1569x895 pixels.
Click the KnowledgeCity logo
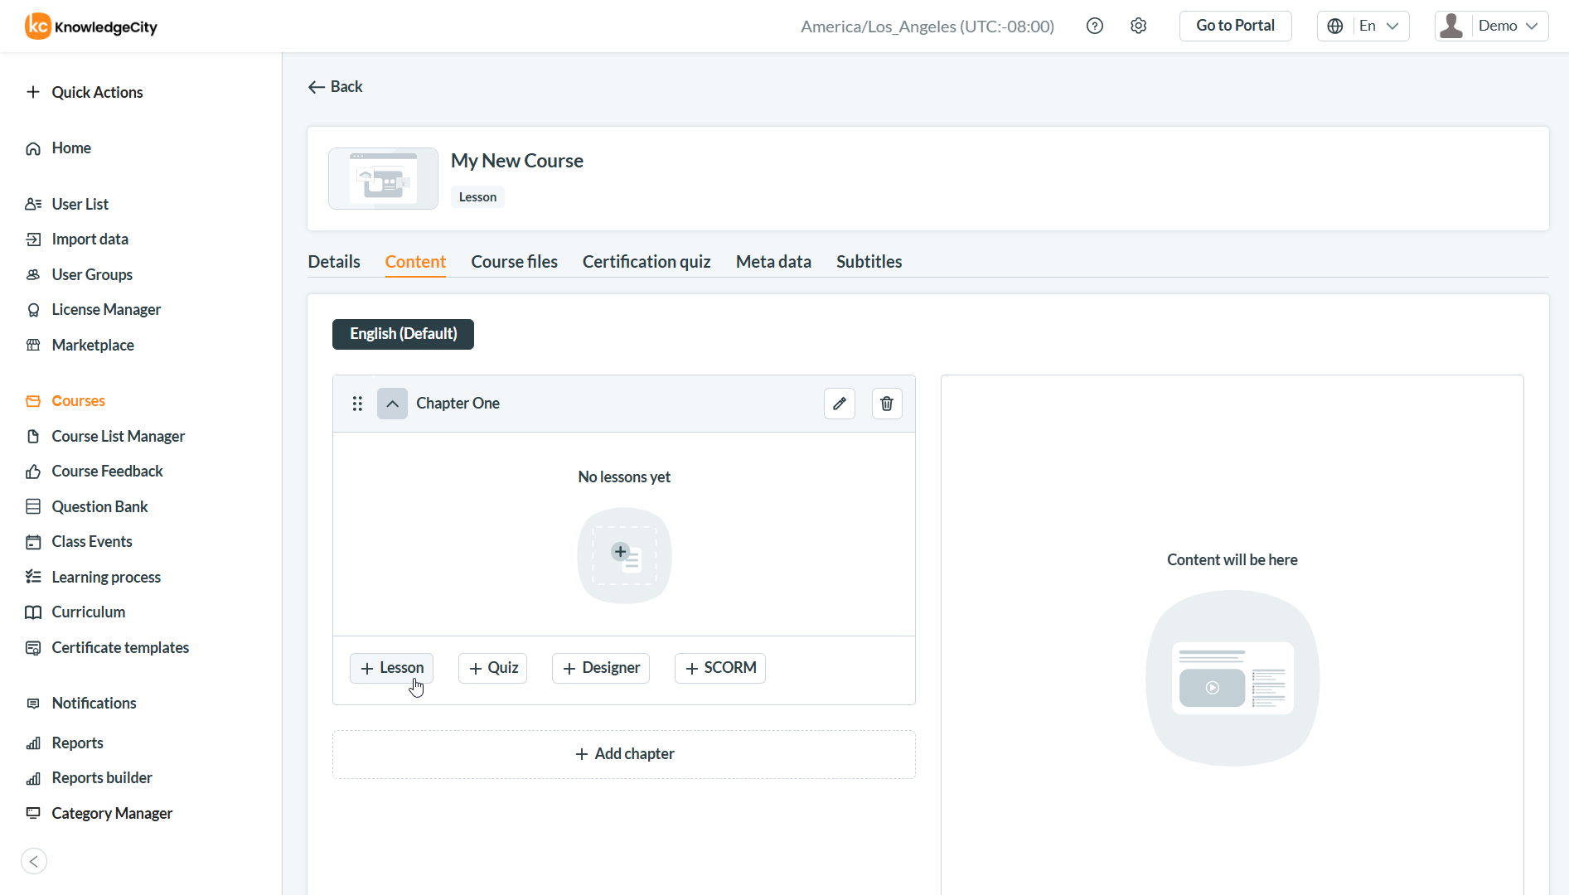pyautogui.click(x=91, y=27)
